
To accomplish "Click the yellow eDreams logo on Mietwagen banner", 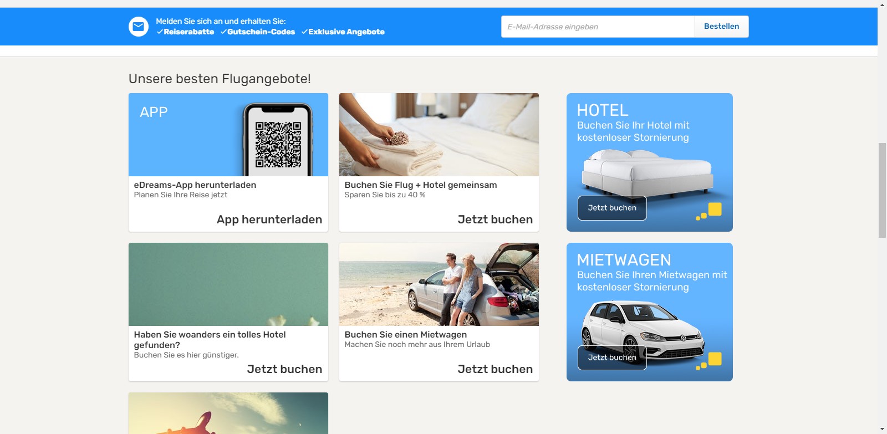I will pyautogui.click(x=710, y=361).
